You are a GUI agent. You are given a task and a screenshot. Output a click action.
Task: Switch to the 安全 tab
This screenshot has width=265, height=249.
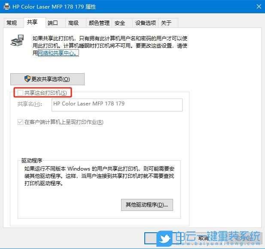tap(122, 23)
